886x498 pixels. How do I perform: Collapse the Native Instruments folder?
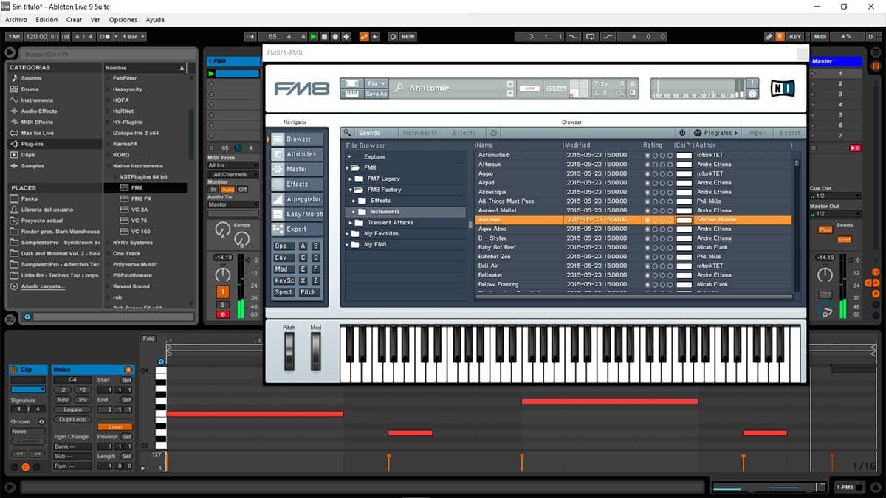pos(108,166)
